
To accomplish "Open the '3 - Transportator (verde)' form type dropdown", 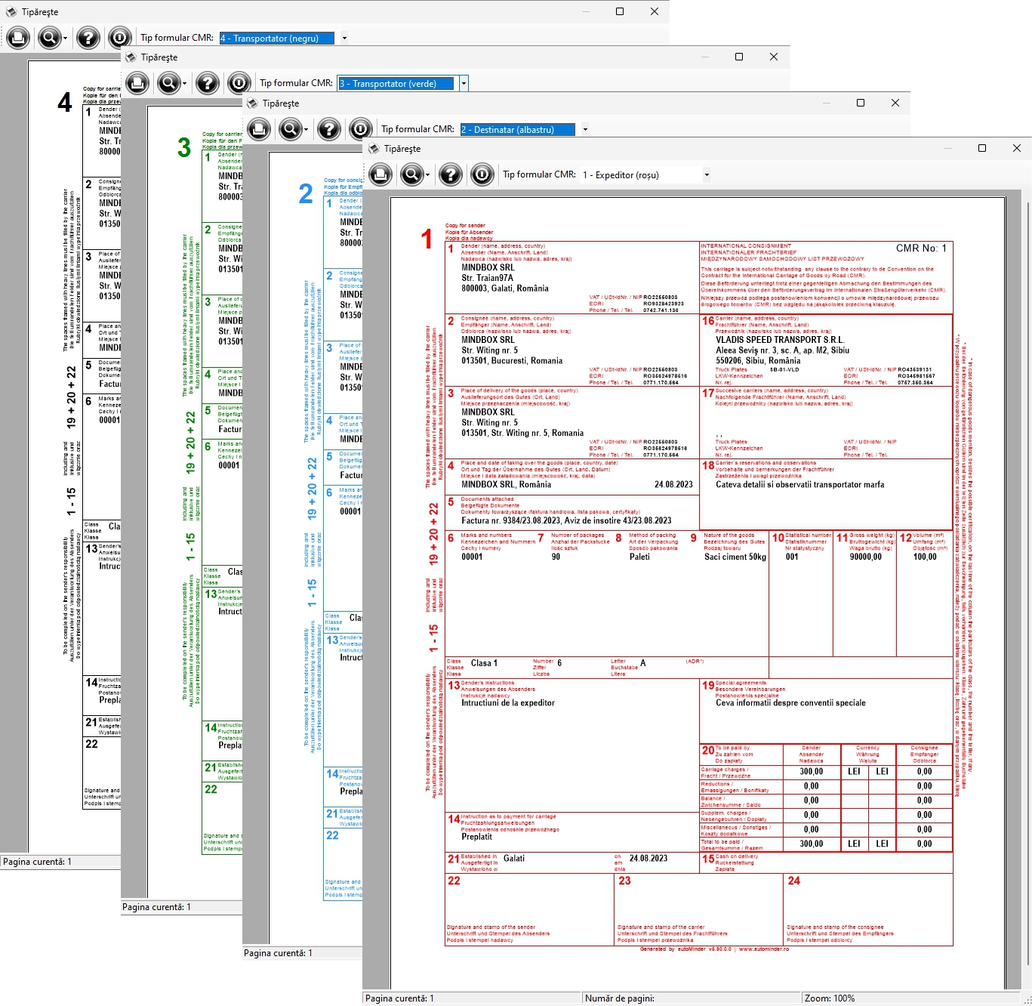I will 464,83.
